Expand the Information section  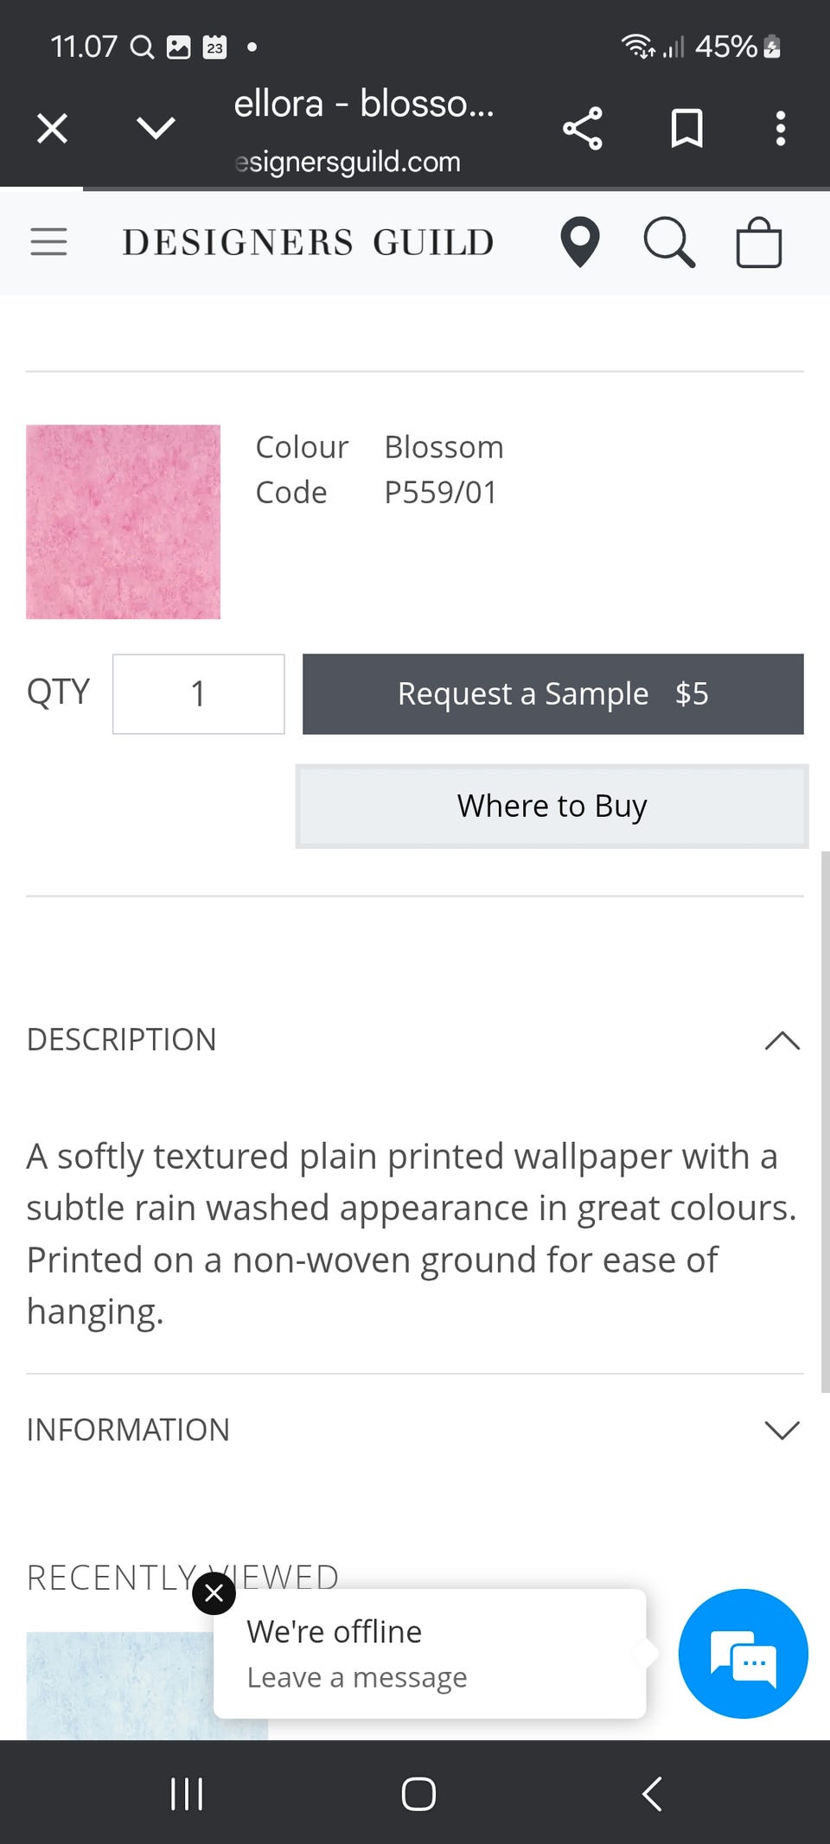(x=782, y=1430)
